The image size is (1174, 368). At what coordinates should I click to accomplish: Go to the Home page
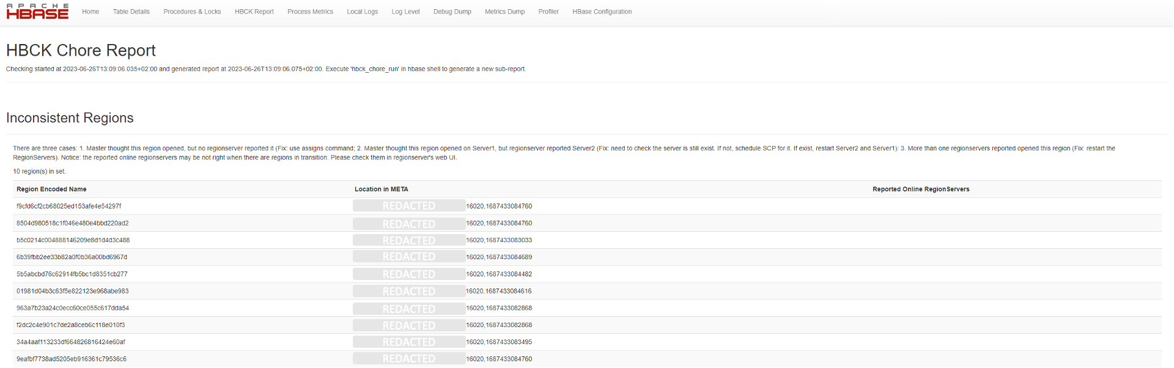[90, 12]
